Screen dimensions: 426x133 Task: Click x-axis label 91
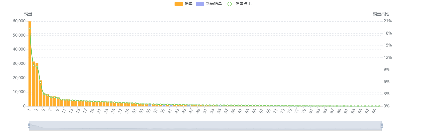point(346,111)
